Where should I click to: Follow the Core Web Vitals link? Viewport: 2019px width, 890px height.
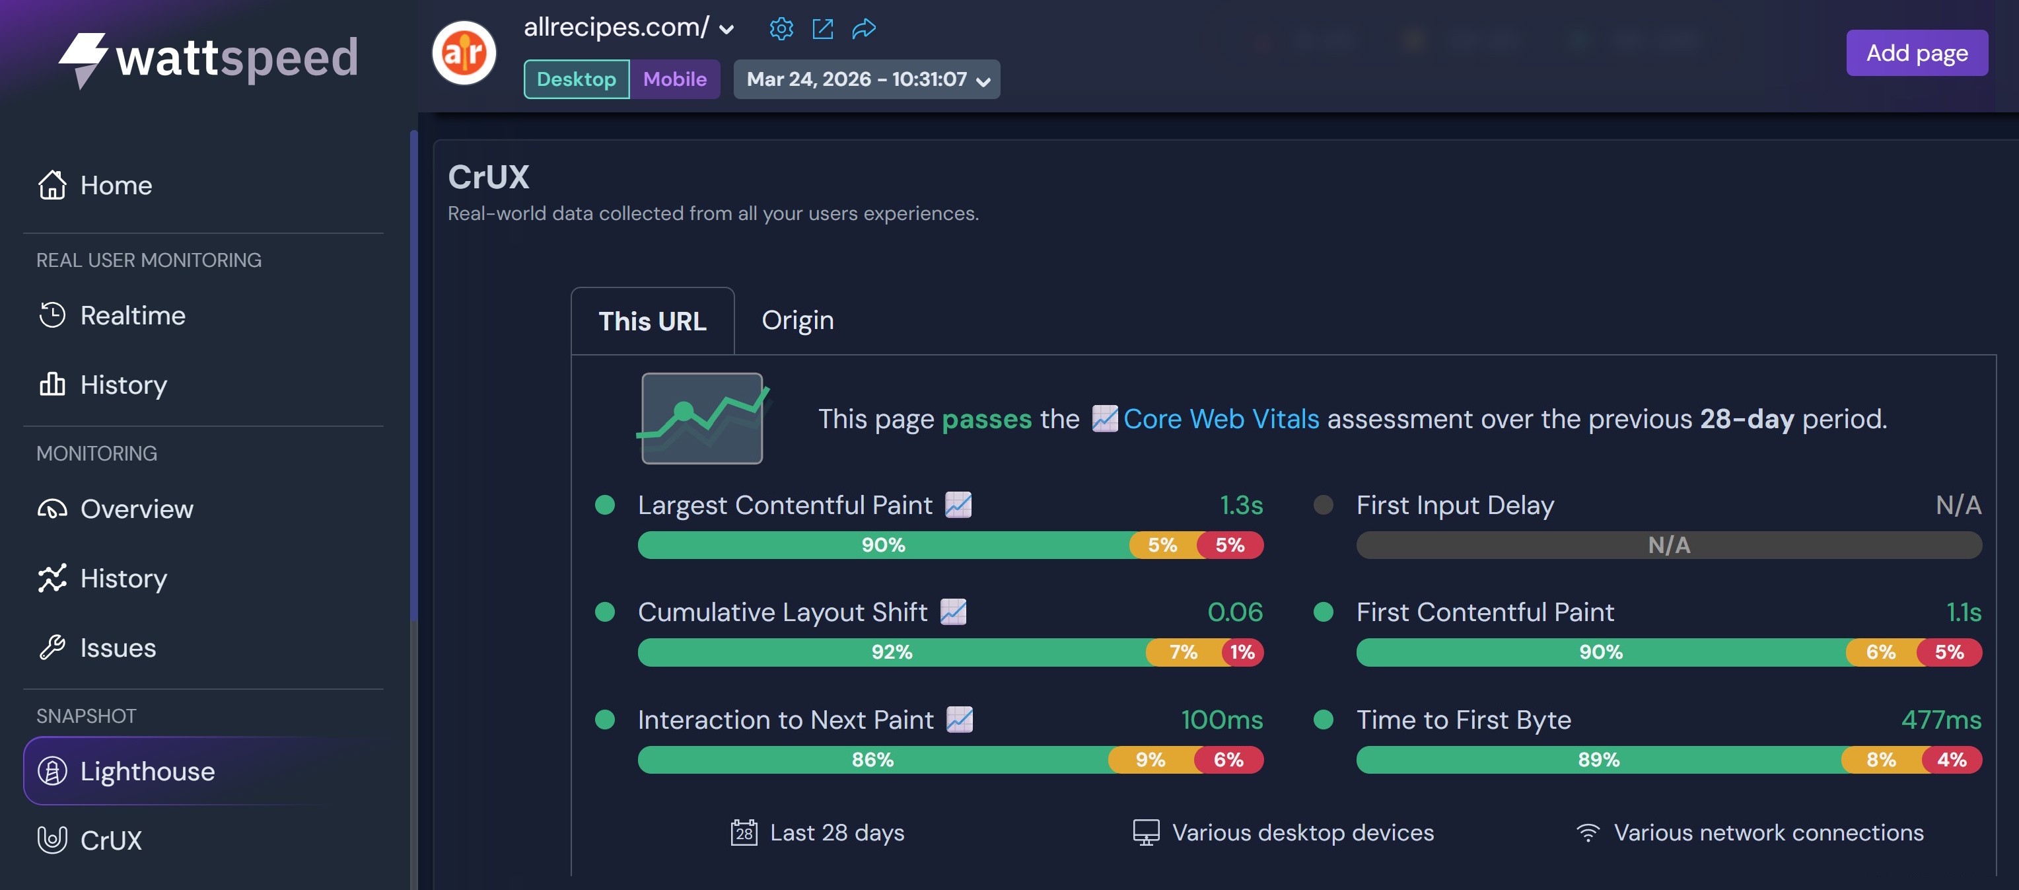point(1221,419)
